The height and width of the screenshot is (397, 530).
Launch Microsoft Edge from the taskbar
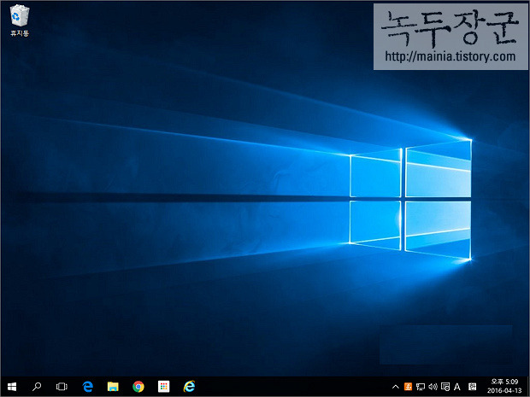(87, 387)
